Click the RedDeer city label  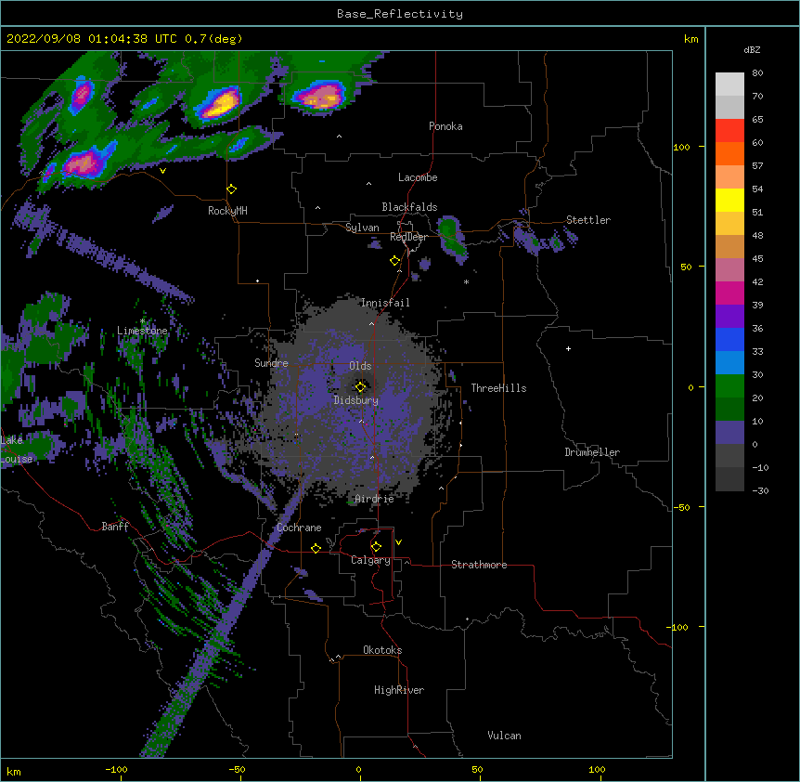tap(408, 237)
